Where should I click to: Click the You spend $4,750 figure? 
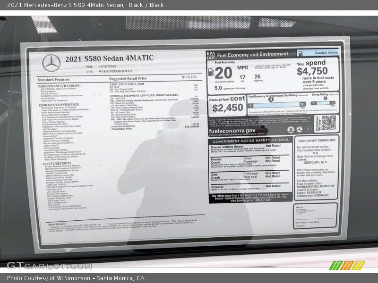point(312,71)
